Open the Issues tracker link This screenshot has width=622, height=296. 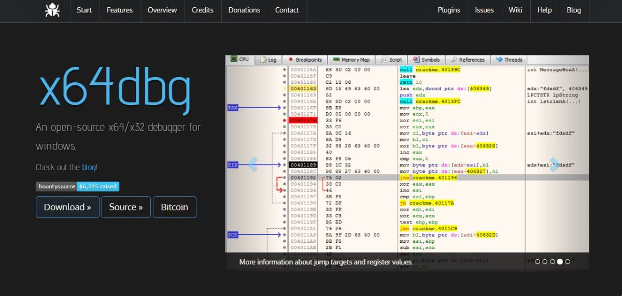(484, 10)
